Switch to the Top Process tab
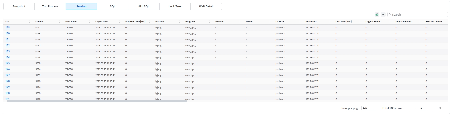The width and height of the screenshot is (453, 115). [x=50, y=6]
